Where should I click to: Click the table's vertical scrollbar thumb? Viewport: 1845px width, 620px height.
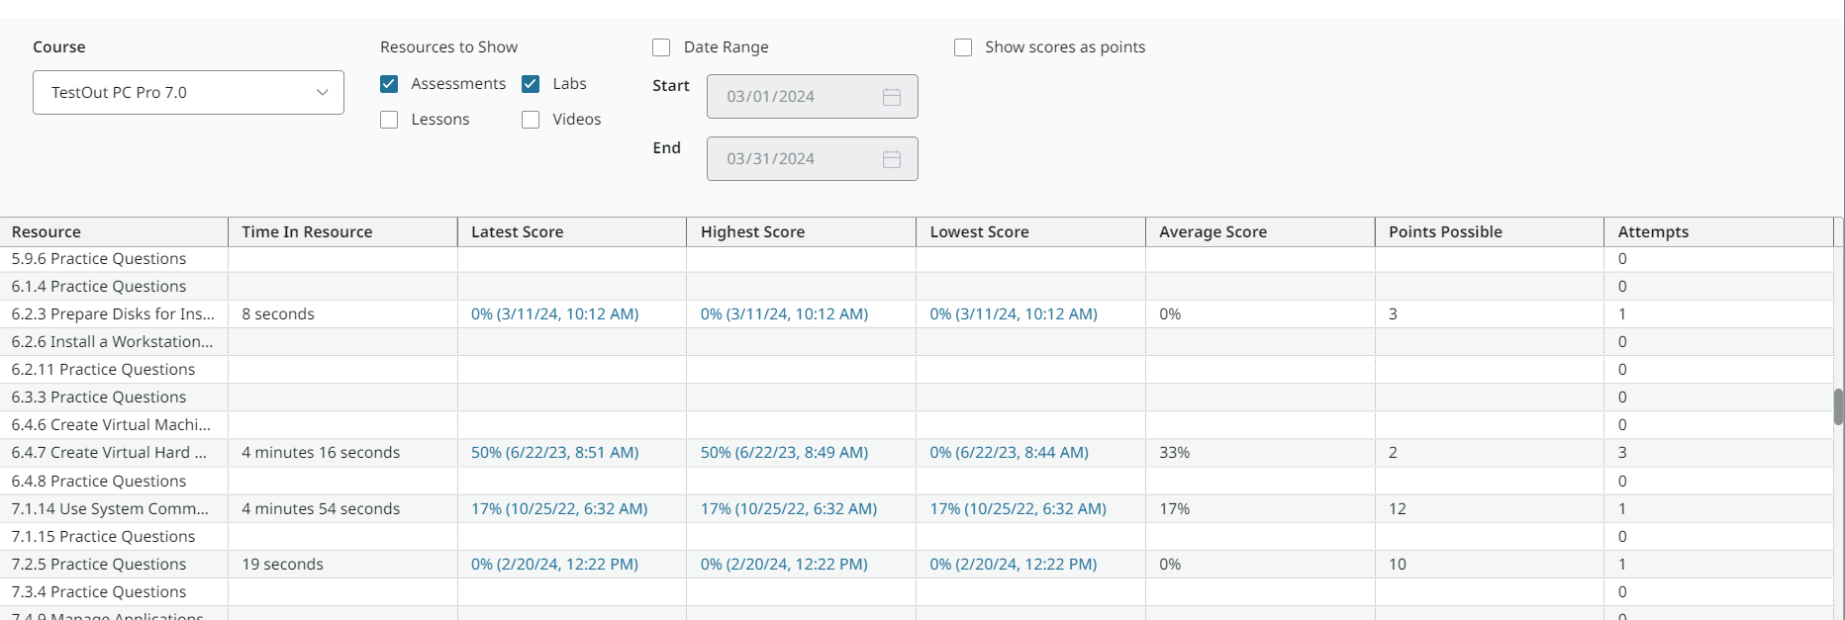[x=1838, y=406]
